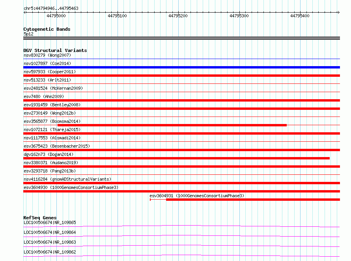The image size is (351, 261).
Task: Open transcript LOC100506674|NR_109865
Action: pyautogui.click(x=50, y=222)
